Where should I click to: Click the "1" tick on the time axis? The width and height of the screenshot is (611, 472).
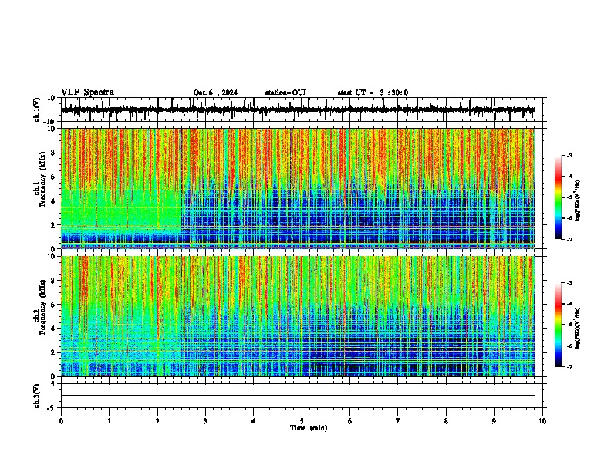(109, 421)
